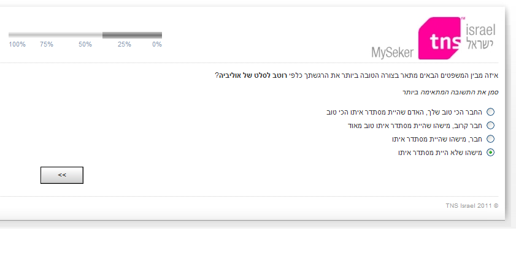Click the 50% progress label
The image size is (516, 258).
point(85,44)
